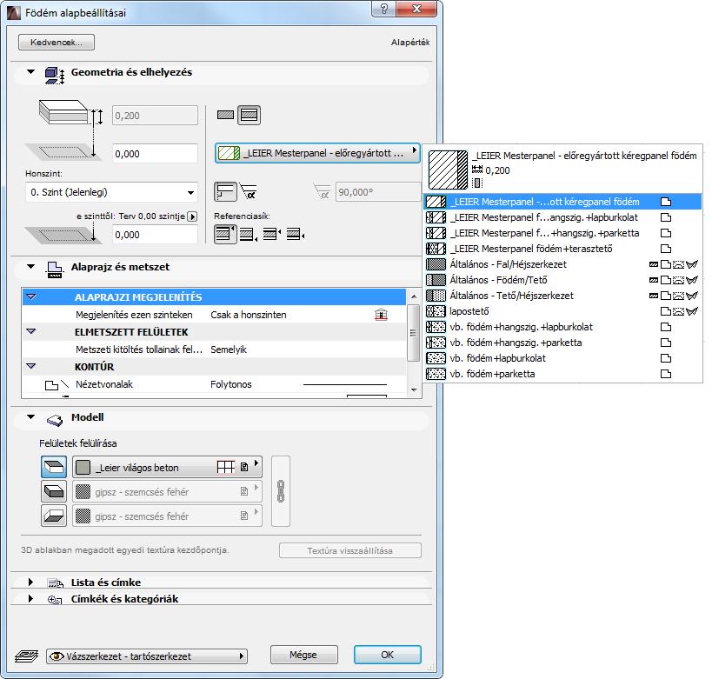Viewport: 712px width, 679px height.
Task: Expand the Címkék és kategóriák section
Action: pyautogui.click(x=31, y=599)
